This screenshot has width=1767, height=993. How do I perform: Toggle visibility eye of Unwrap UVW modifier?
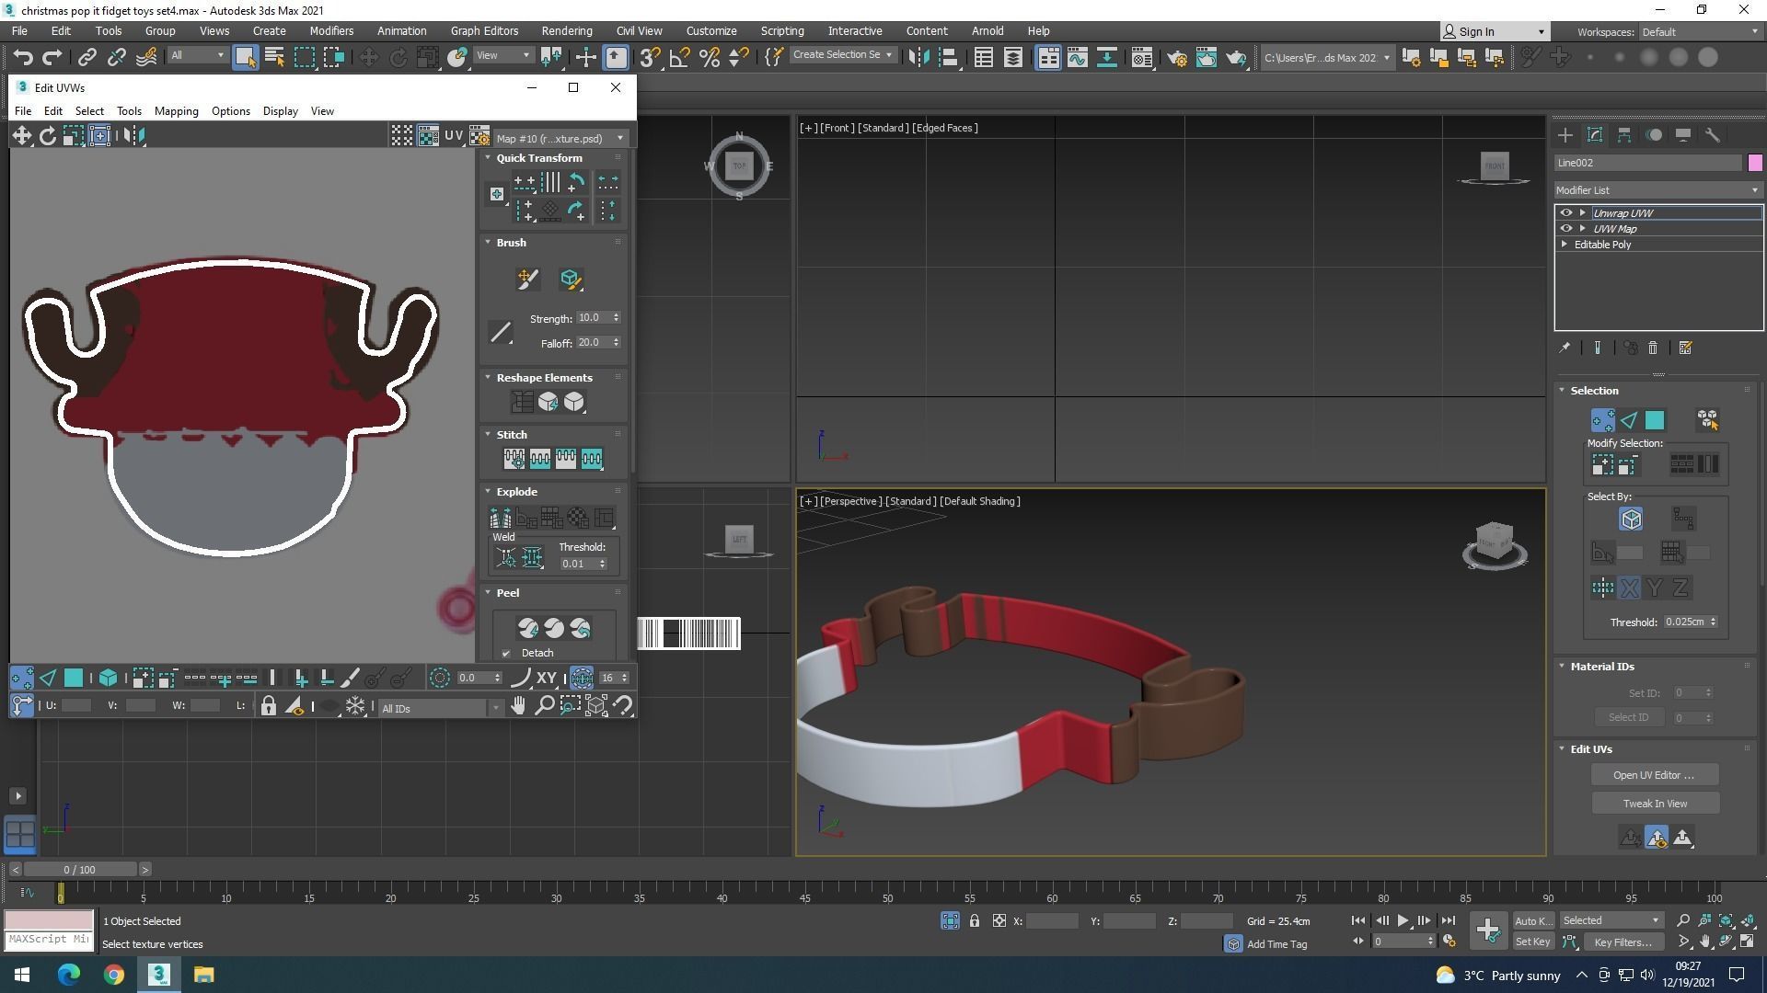click(x=1566, y=212)
